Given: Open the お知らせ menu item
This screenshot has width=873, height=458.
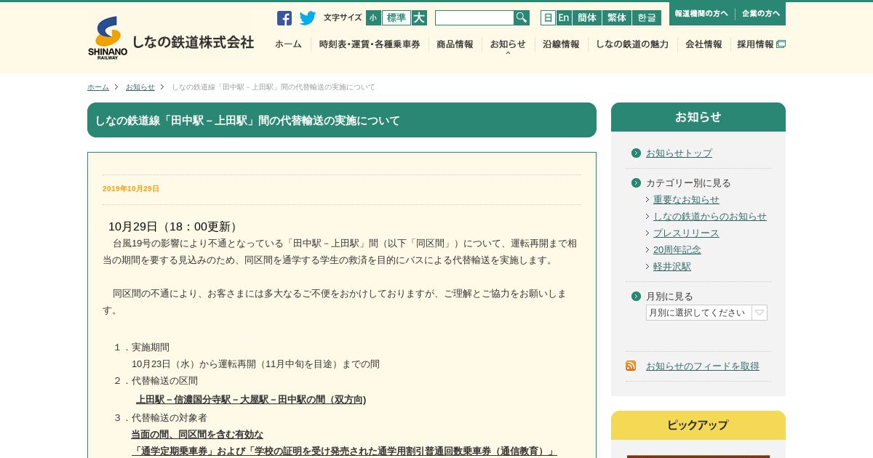Looking at the screenshot, I should [508, 44].
